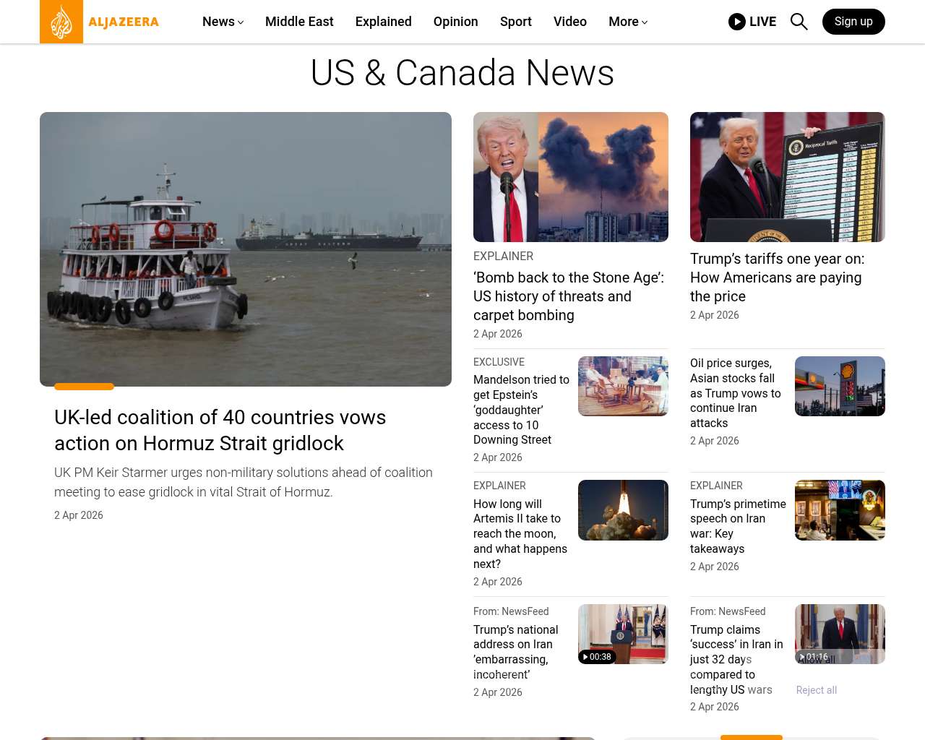The width and height of the screenshot is (925, 740).
Task: Open the Mandelson Epstein exclusive article
Action: 521,410
